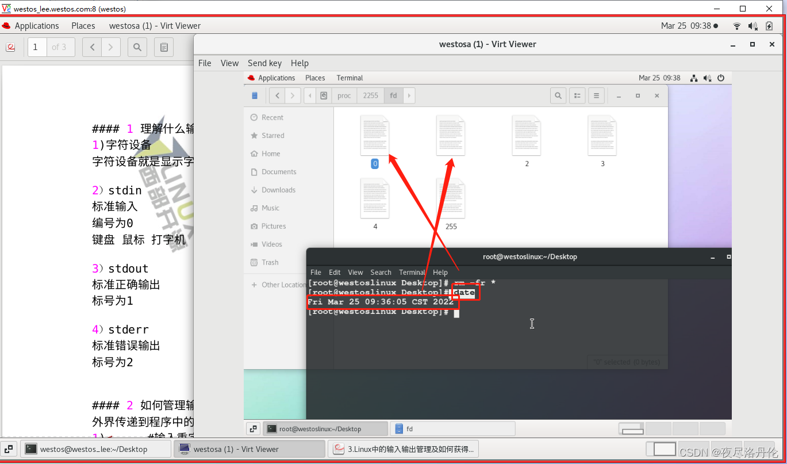Viewport: 787px width, 464px height.
Task: Click guest volume speaker icon
Action: coord(707,78)
